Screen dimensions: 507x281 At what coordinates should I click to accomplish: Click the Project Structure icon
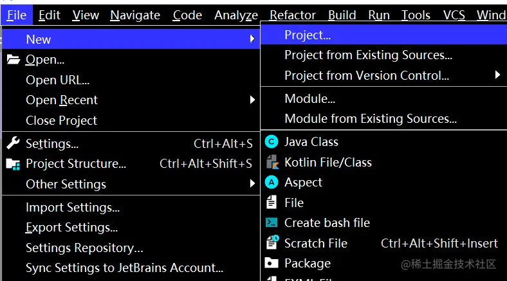(13, 164)
